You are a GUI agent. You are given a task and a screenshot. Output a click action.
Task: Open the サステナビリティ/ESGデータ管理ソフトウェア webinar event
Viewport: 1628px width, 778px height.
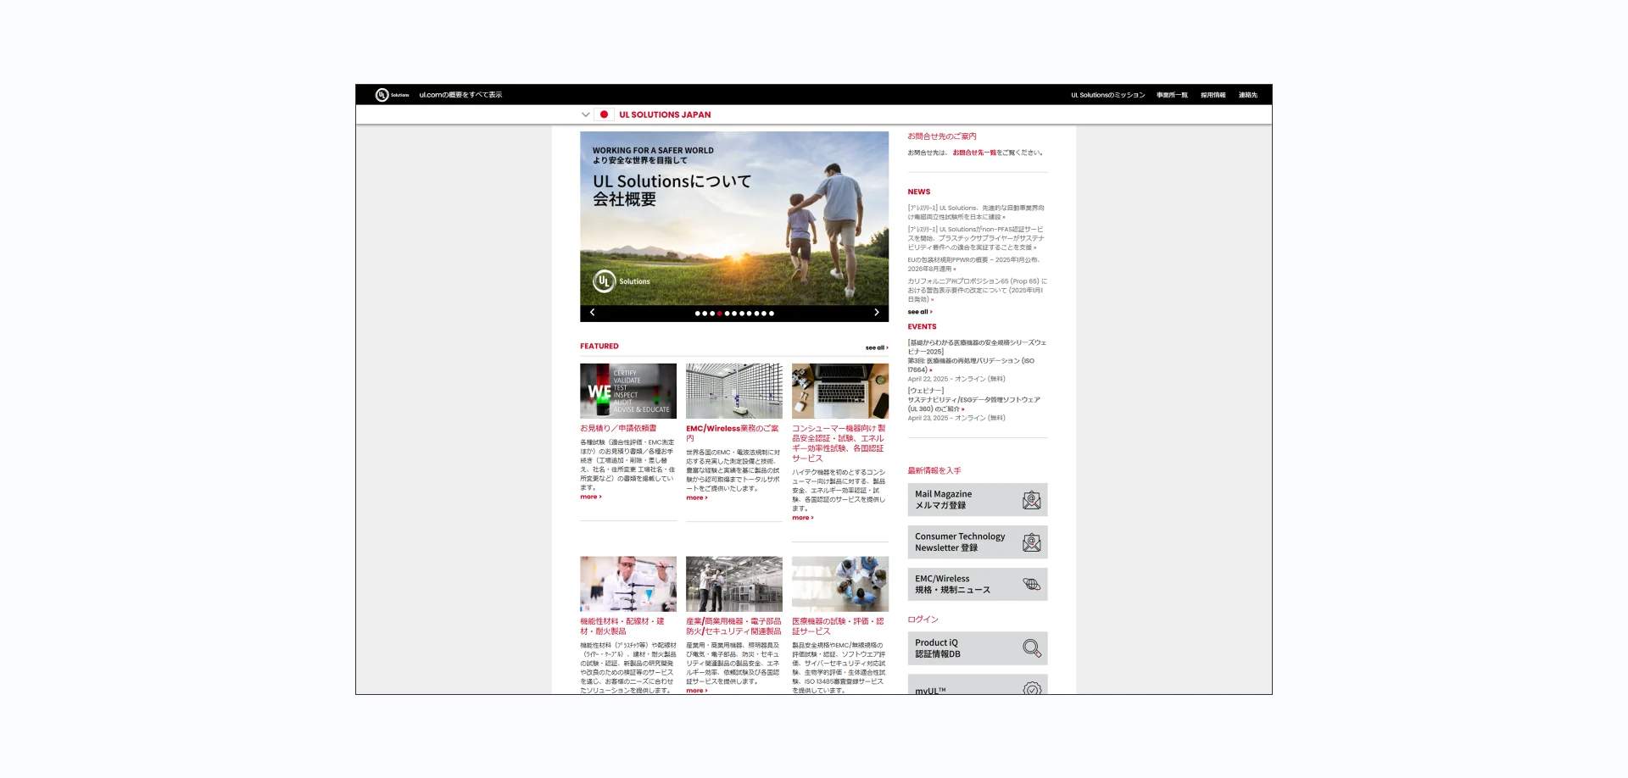973,404
